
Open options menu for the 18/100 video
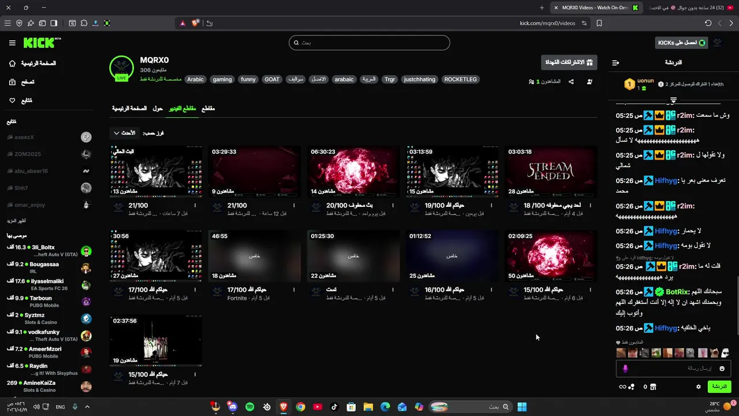[x=591, y=205]
